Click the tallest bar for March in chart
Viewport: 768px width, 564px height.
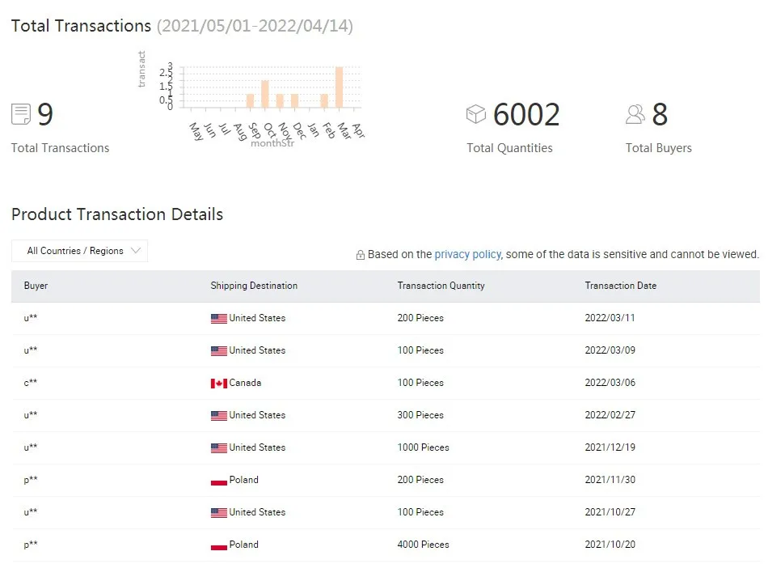(x=339, y=87)
